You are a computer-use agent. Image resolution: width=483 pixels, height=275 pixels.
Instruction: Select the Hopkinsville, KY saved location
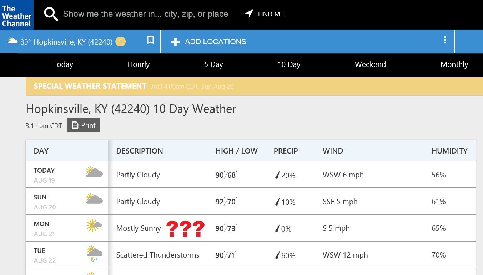(x=73, y=42)
